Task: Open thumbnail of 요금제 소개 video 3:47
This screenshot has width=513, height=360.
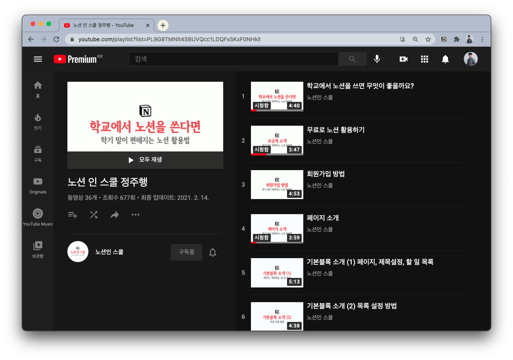Action: point(277,140)
